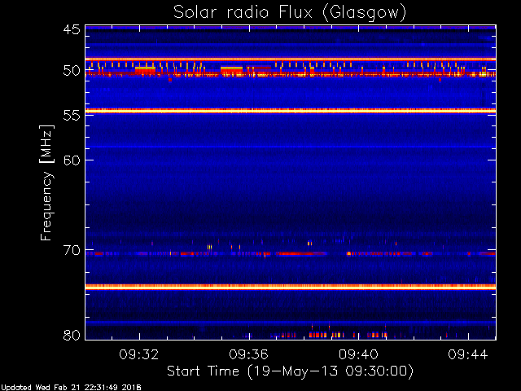The width and height of the screenshot is (521, 391).
Task: Click the 50 frequency tick label
Action: click(72, 71)
